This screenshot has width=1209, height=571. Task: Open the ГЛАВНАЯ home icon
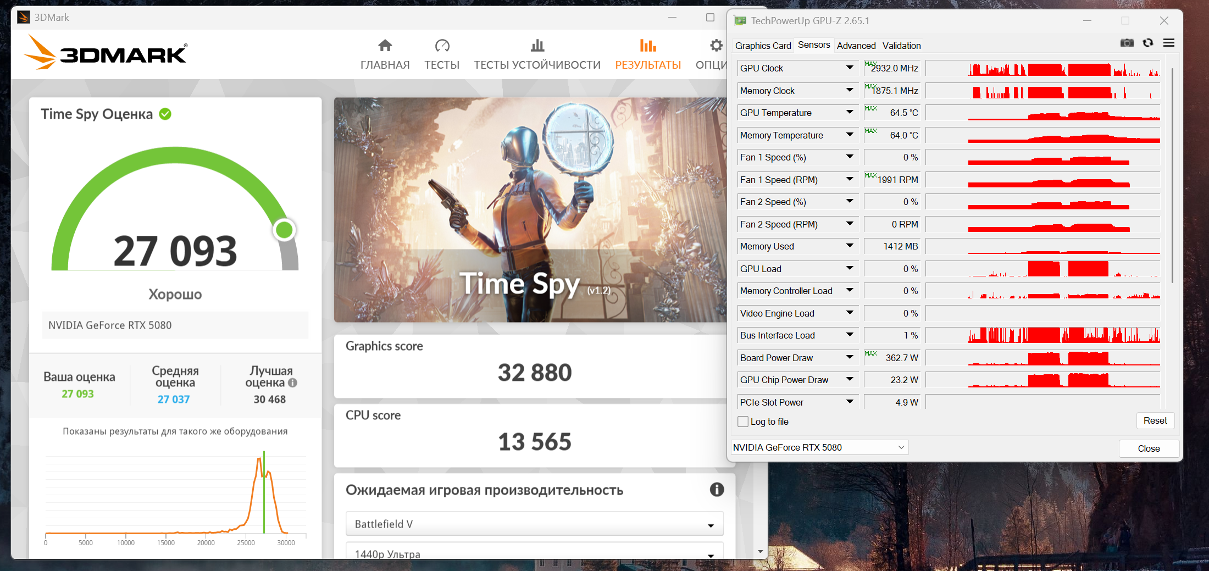(385, 45)
